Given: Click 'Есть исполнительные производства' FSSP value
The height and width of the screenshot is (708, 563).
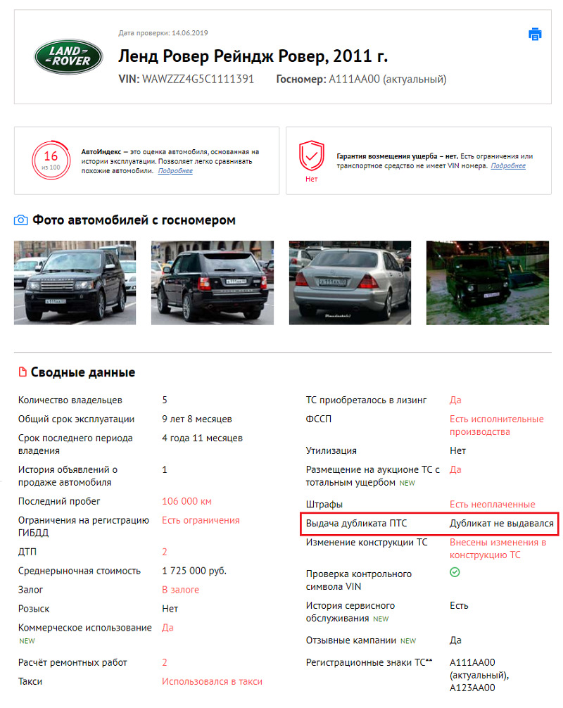Looking at the screenshot, I should point(497,425).
